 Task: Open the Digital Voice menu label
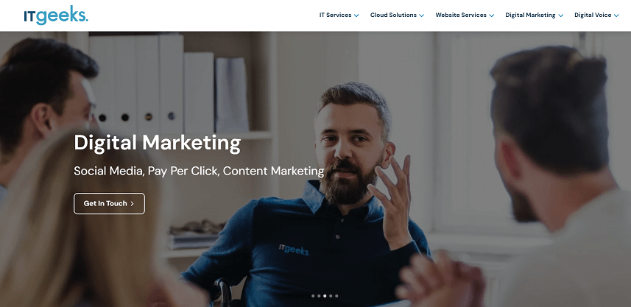coord(593,15)
